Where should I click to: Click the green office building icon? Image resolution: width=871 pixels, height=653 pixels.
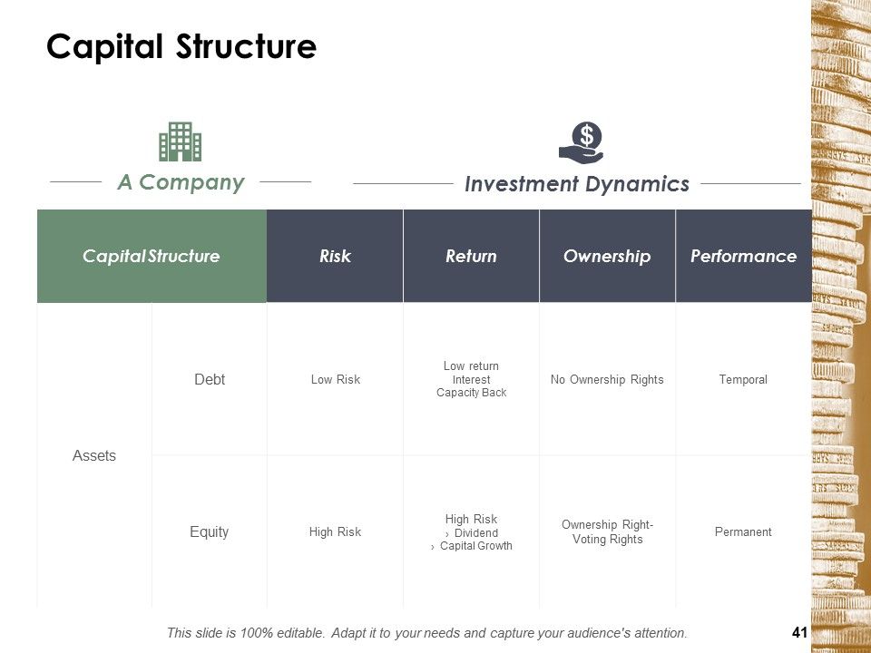[x=180, y=141]
